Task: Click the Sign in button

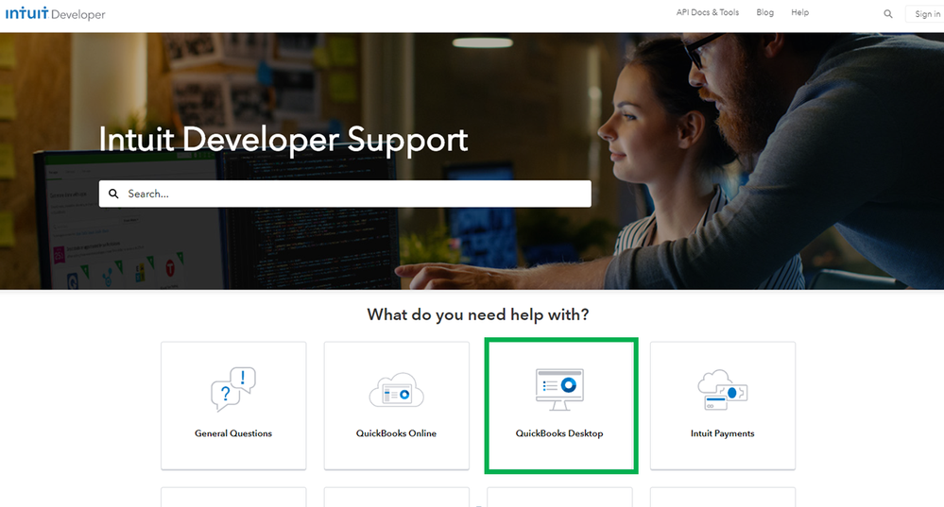Action: tap(926, 14)
